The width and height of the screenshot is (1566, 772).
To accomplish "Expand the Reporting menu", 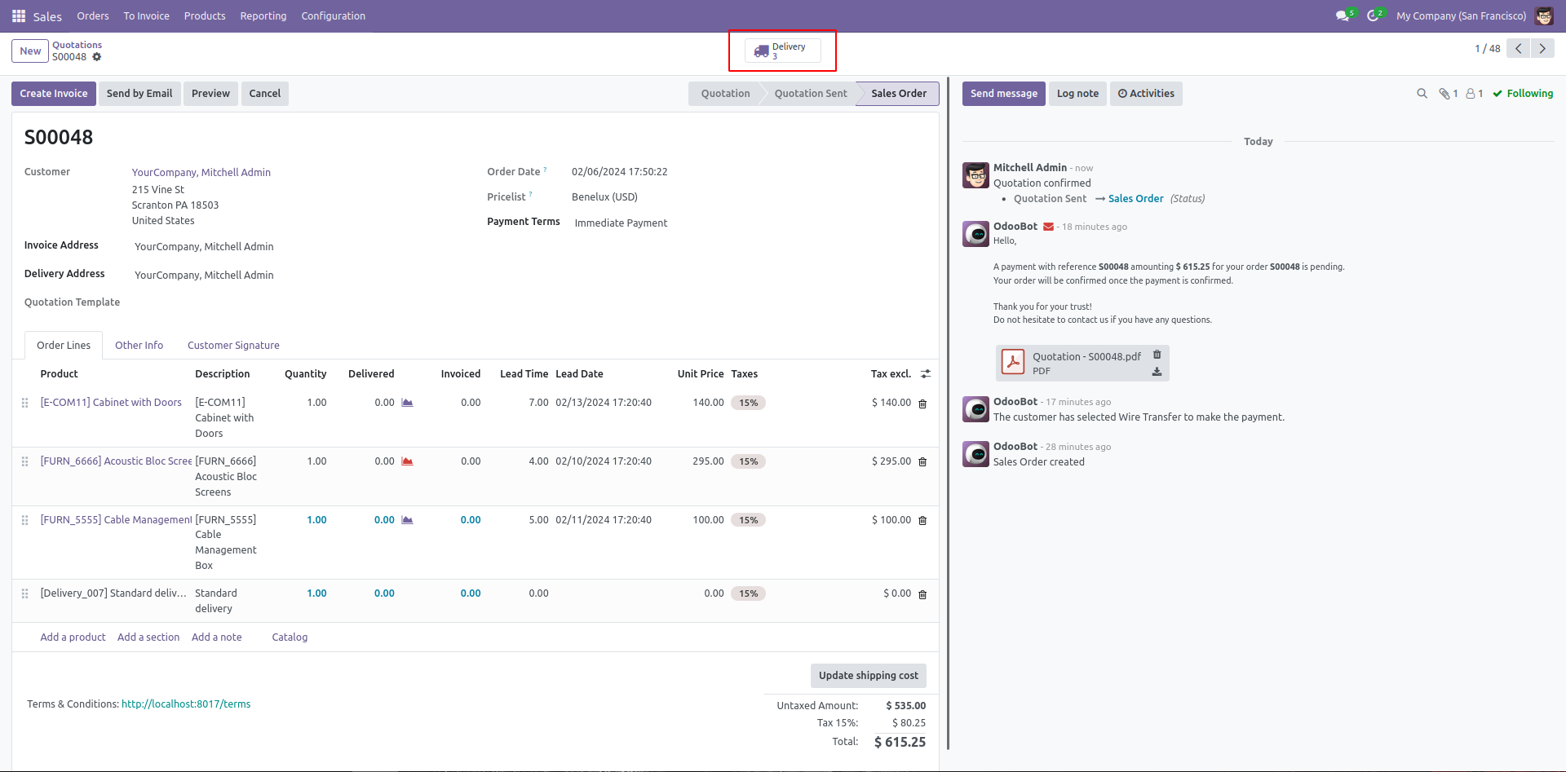I will pos(263,15).
